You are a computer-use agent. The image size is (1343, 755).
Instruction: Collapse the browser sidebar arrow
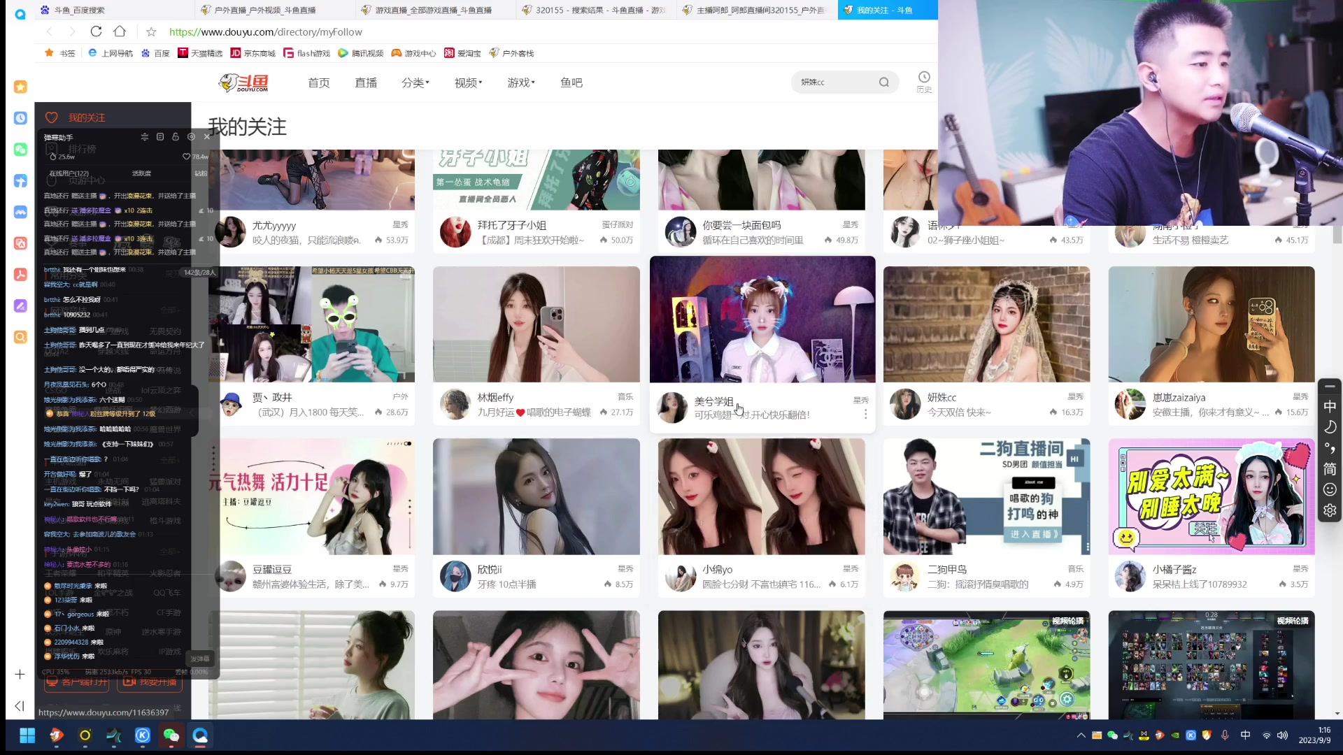coord(20,706)
